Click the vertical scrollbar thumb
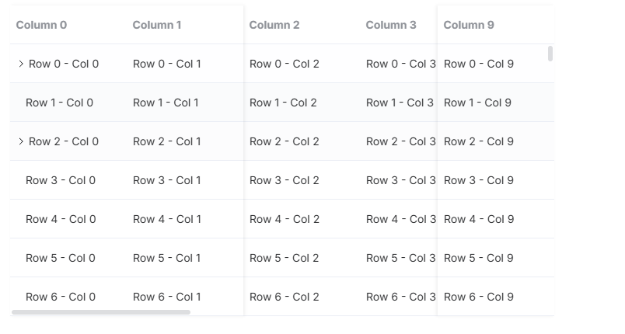625x334 pixels. click(550, 54)
